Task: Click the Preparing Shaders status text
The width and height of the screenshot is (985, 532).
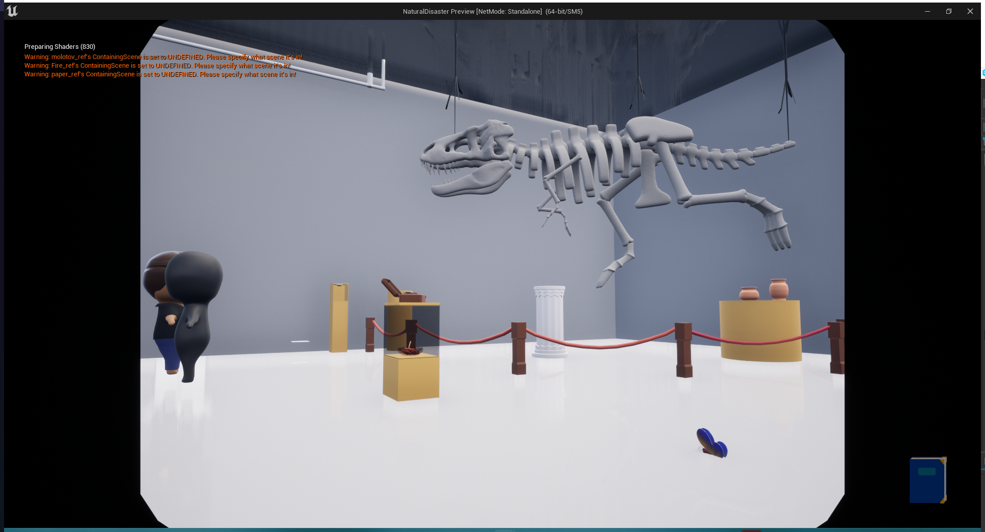Action: tap(60, 46)
